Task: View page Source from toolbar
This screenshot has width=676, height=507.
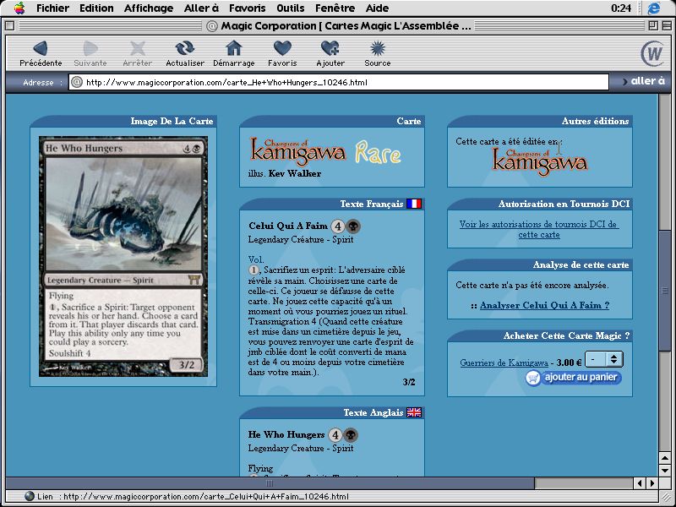Action: coord(377,53)
